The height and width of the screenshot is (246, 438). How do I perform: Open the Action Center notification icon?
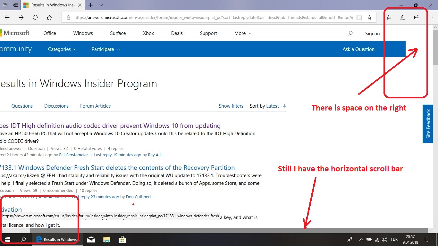(427, 239)
